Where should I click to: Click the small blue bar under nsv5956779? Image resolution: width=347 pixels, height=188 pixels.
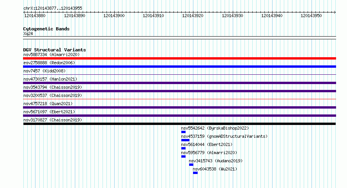click(183, 156)
